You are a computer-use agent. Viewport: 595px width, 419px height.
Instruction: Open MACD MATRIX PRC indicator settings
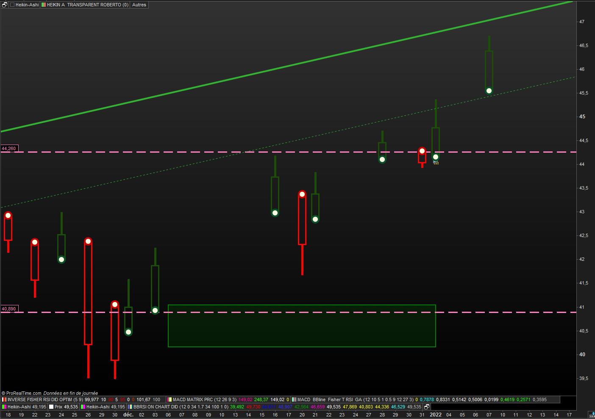[x=205, y=399]
